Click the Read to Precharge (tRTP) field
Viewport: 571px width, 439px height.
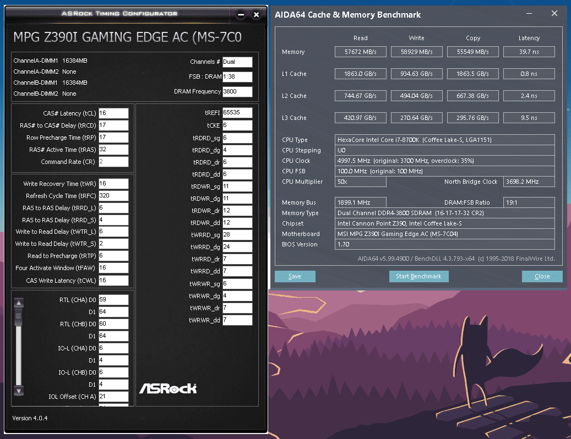pos(113,256)
